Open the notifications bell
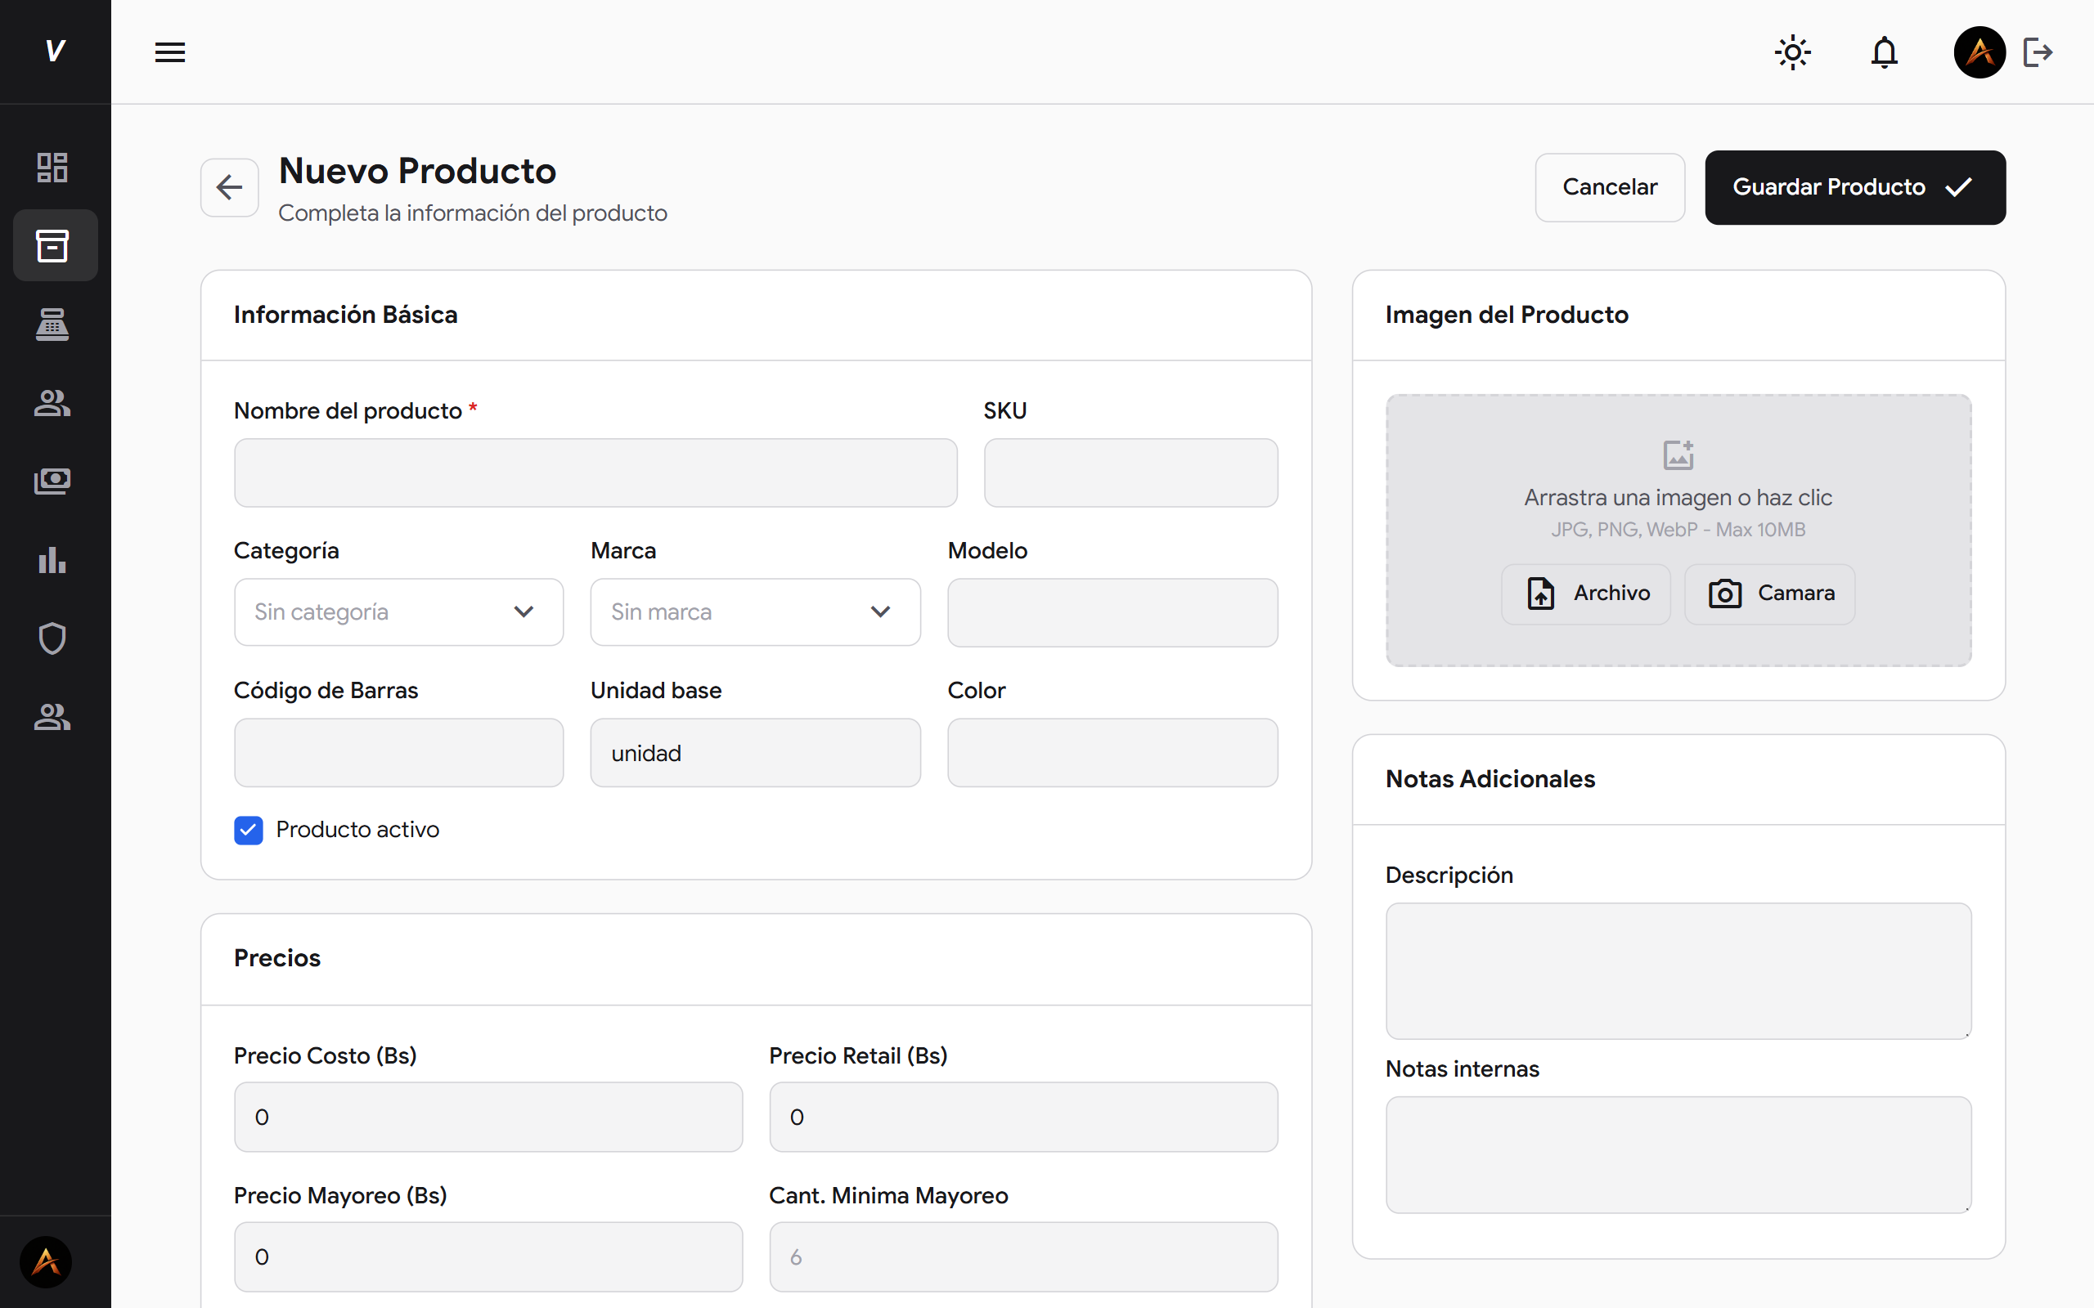2094x1308 pixels. click(1885, 52)
